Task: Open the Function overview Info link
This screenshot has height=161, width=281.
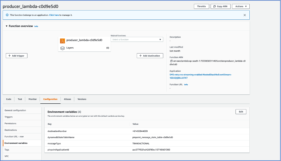Action: (x=36, y=26)
